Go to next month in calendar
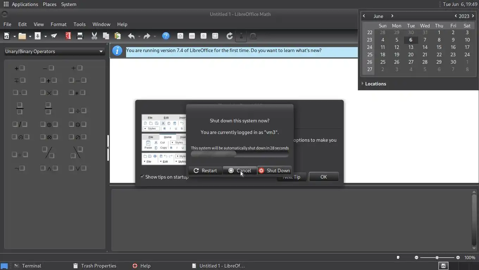This screenshot has height=270, width=479. pos(392,16)
